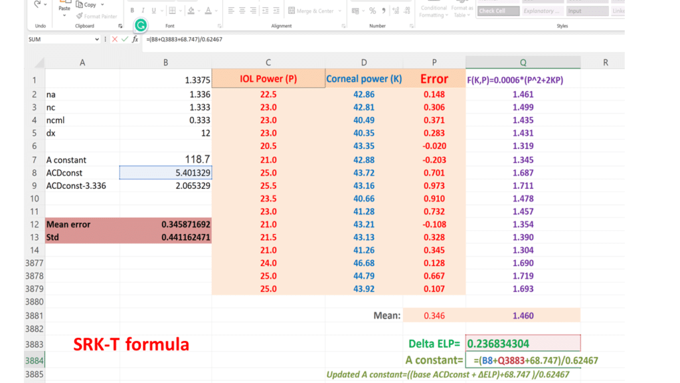680x383 pixels.
Task: Toggle underline on the cell
Action: coord(153,11)
